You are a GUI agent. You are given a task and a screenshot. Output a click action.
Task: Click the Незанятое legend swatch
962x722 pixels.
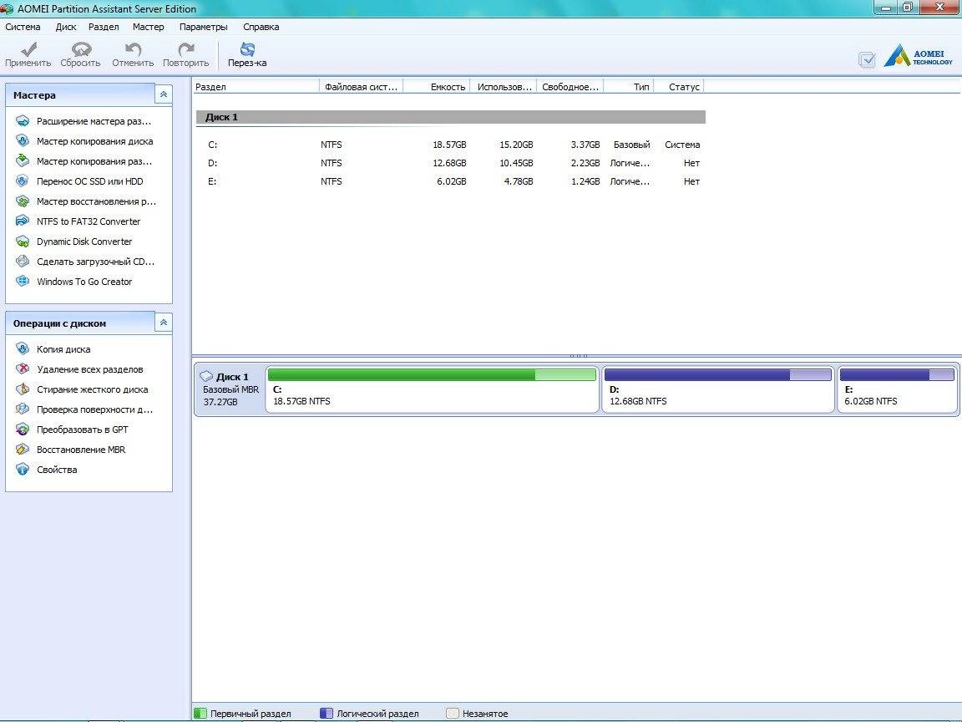(x=452, y=714)
